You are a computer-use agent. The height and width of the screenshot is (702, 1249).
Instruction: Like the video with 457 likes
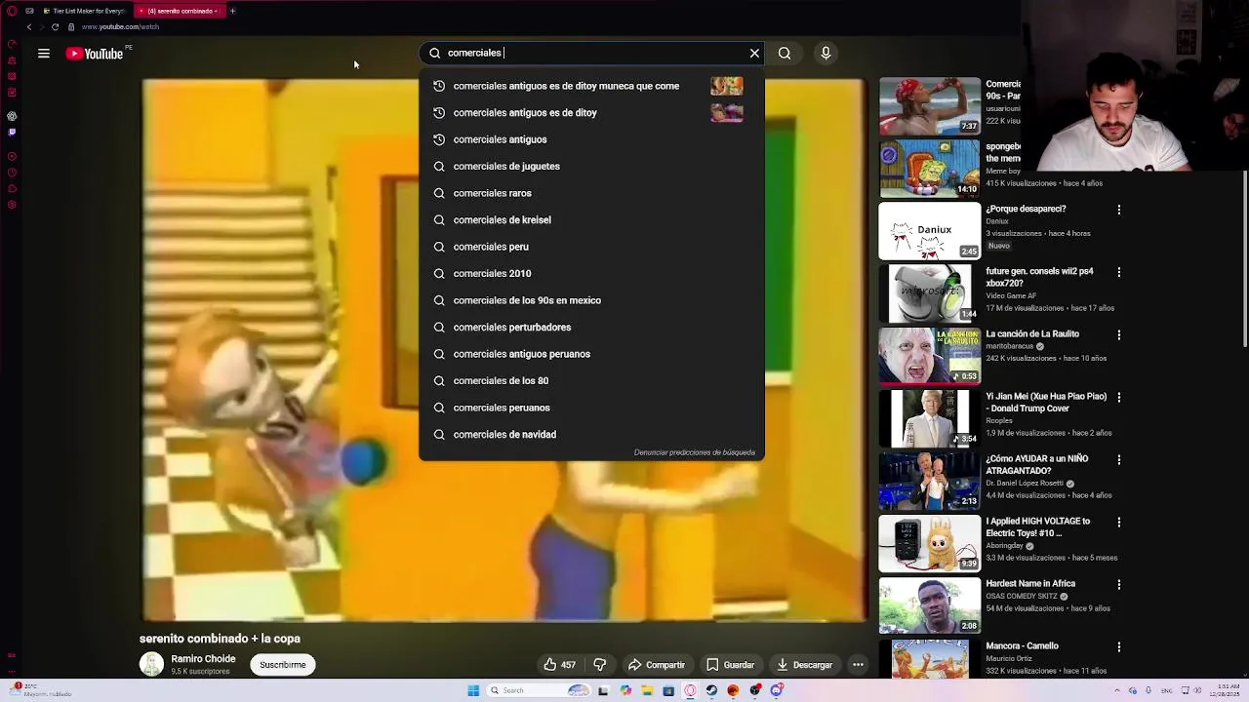click(560, 665)
